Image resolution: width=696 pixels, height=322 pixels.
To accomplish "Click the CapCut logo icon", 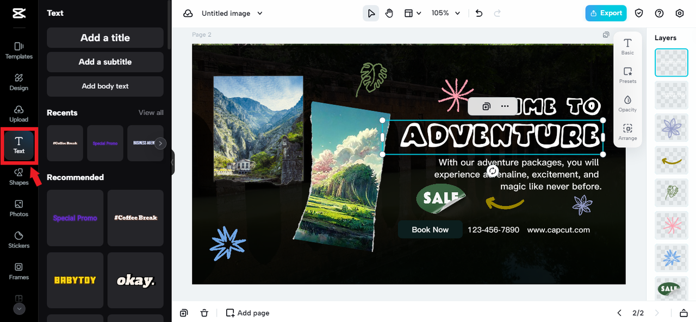I will (18, 14).
